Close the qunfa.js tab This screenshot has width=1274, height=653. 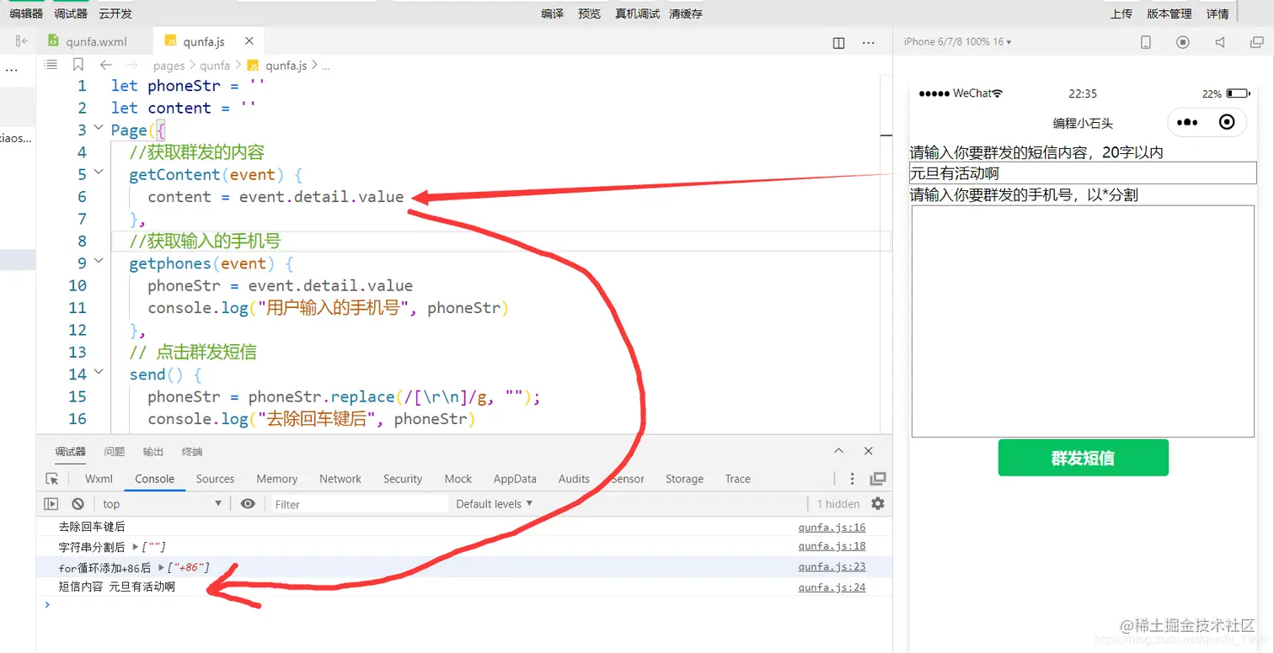249,40
